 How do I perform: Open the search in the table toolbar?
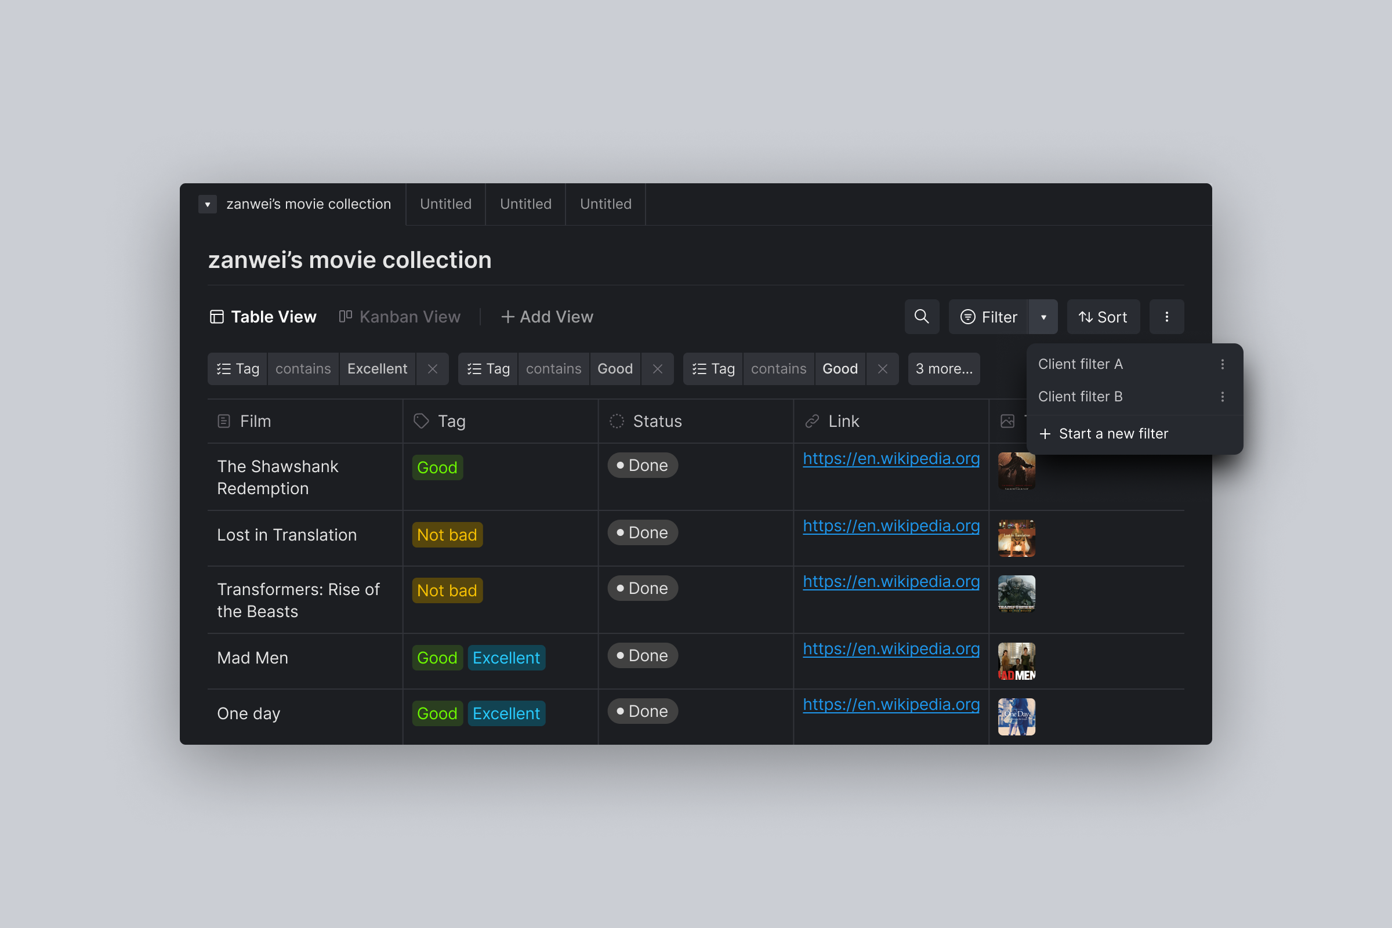tap(922, 317)
